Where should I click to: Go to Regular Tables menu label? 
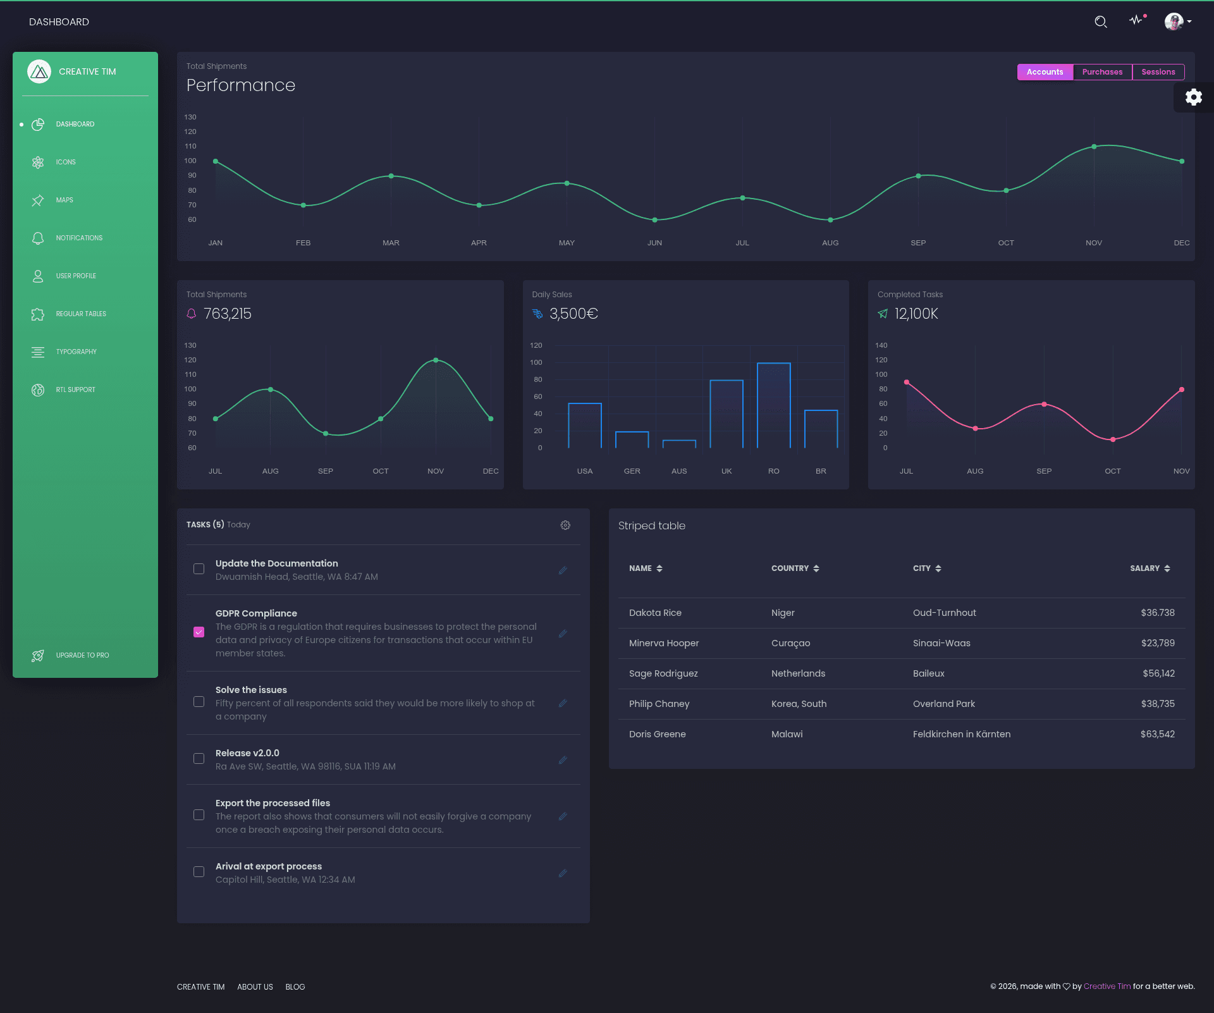tap(81, 314)
